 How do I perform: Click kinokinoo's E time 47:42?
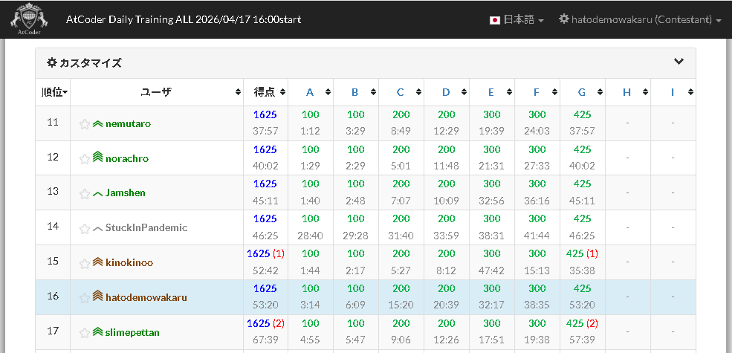[x=491, y=271]
